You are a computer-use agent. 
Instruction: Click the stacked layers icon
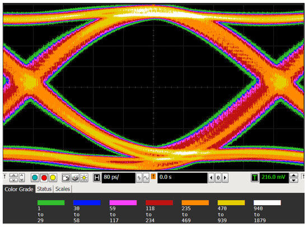tap(75, 178)
